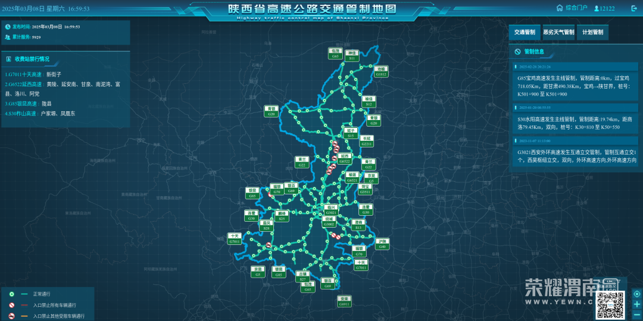Click the 管制信息 panel heading
The width and height of the screenshot is (643, 321).
(x=534, y=52)
